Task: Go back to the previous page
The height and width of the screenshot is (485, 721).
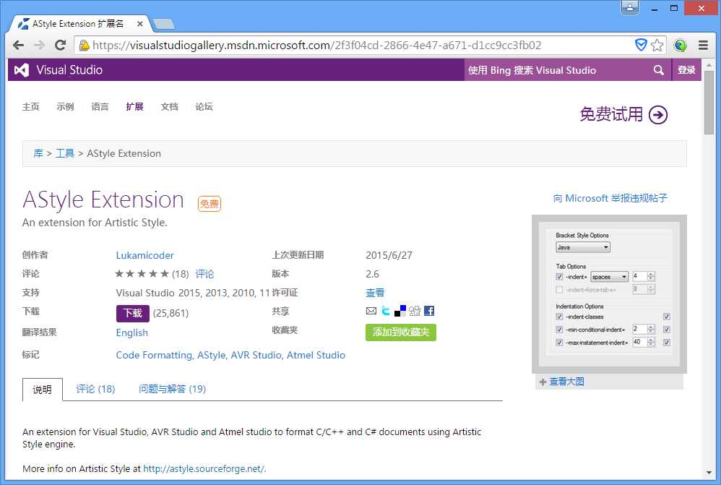Action: [x=18, y=45]
